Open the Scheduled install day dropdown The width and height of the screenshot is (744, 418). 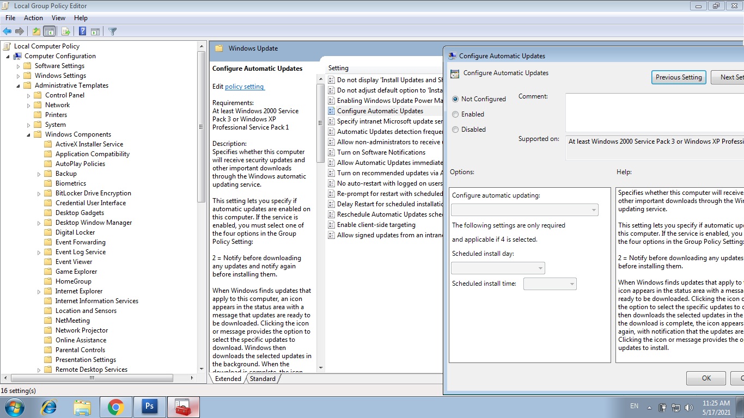pos(498,268)
